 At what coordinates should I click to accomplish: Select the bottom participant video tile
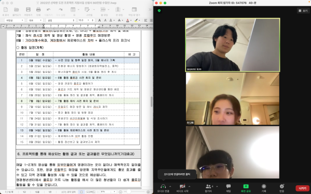232,152
